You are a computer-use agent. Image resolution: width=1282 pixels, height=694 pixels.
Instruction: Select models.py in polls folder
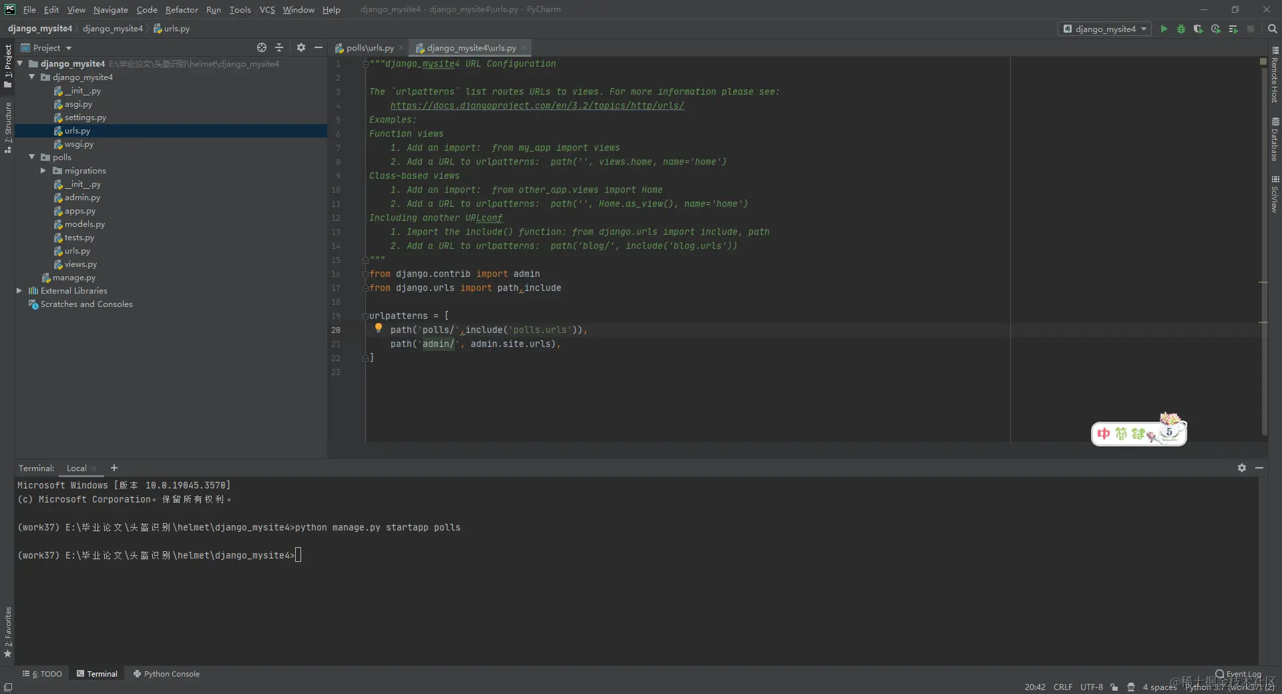[84, 224]
